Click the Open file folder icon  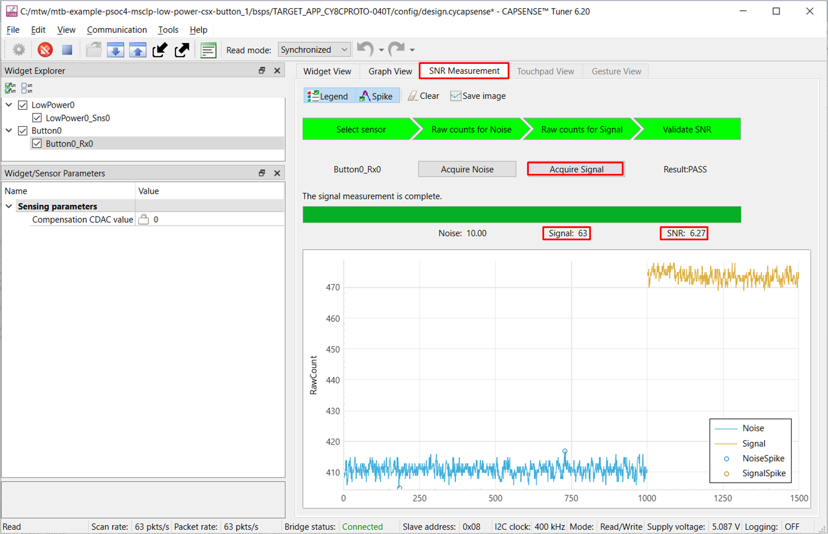(x=94, y=50)
